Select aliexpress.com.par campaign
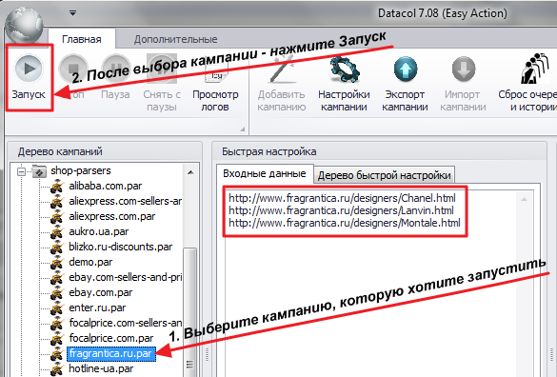The width and height of the screenshot is (557, 377). click(112, 216)
